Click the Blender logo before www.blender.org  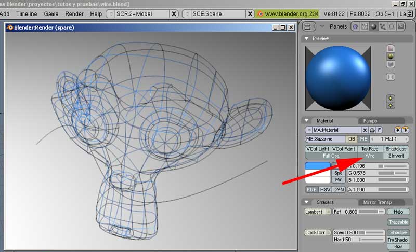(x=260, y=14)
